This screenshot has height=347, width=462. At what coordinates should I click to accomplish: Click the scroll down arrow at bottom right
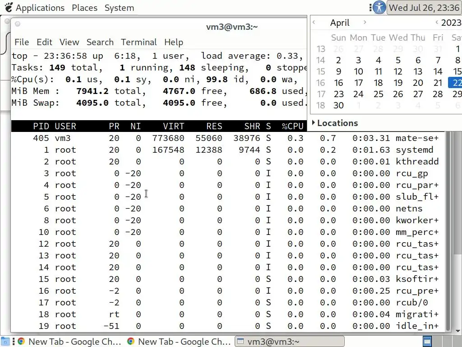point(457,331)
